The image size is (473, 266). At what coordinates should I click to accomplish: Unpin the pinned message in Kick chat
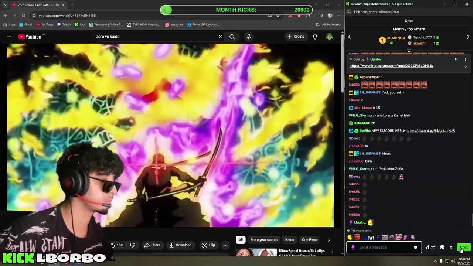pyautogui.click(x=456, y=59)
